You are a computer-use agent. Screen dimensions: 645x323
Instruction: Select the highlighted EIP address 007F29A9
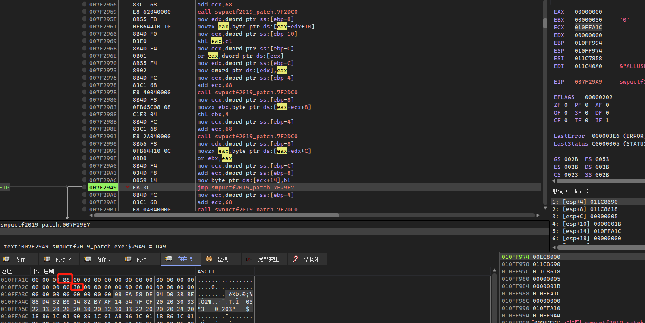(103, 188)
